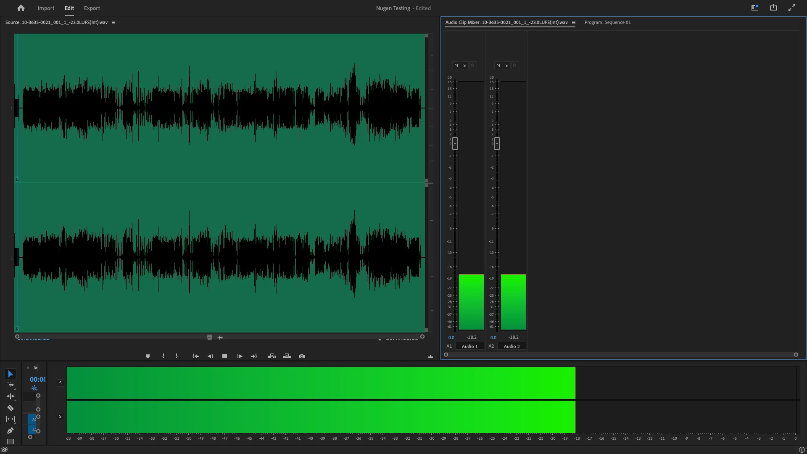Switch to the Export tab

(92, 8)
